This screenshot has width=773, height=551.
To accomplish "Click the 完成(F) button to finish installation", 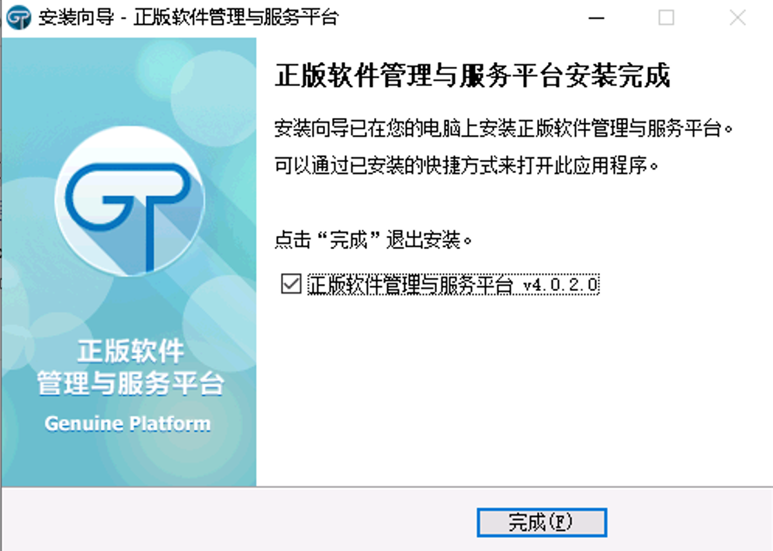I will (x=541, y=522).
